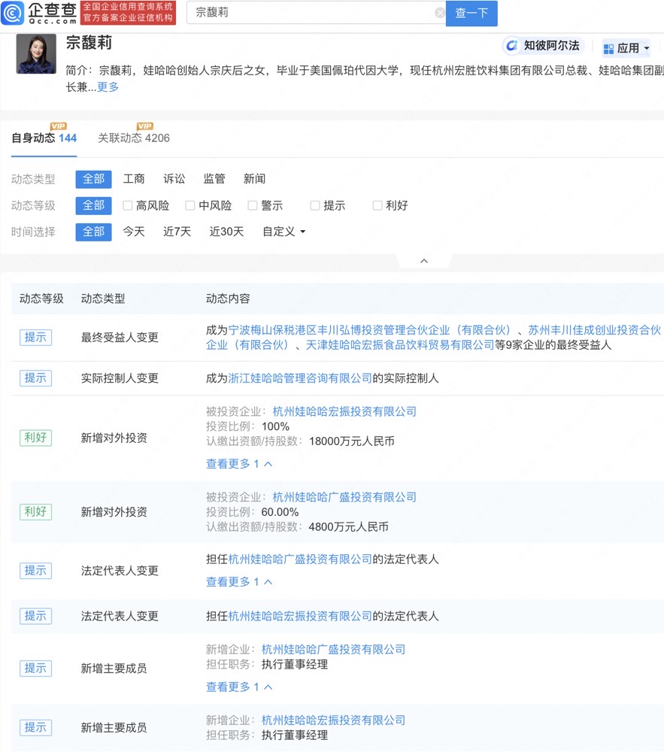Filter time range to 今天

[x=134, y=232]
